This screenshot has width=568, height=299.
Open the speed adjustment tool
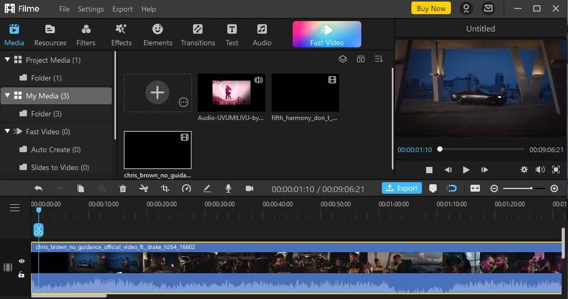186,188
